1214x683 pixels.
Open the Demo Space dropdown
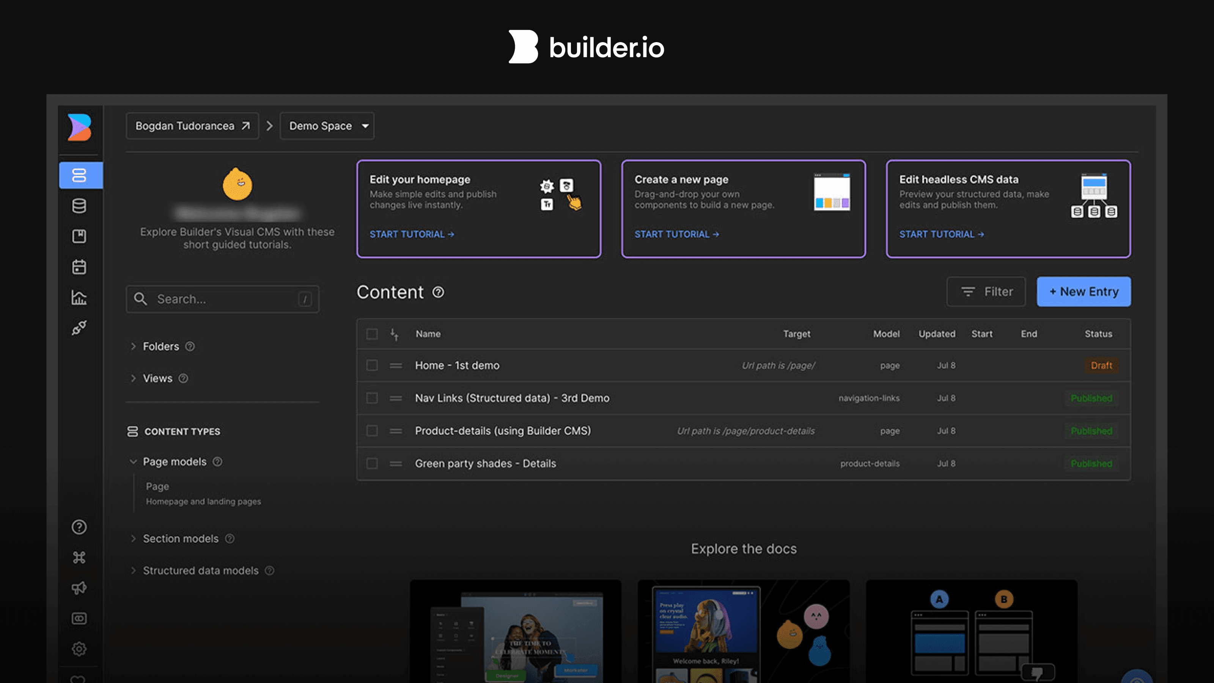coord(327,126)
